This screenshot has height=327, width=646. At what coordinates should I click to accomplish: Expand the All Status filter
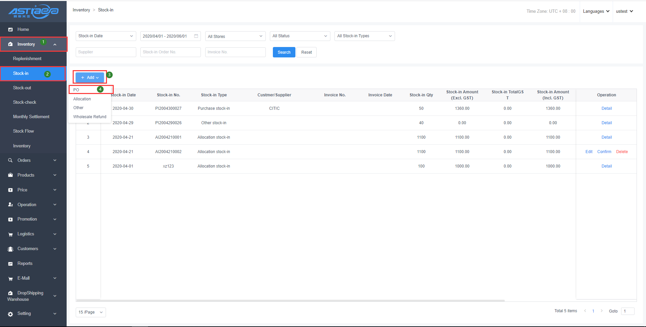click(300, 36)
